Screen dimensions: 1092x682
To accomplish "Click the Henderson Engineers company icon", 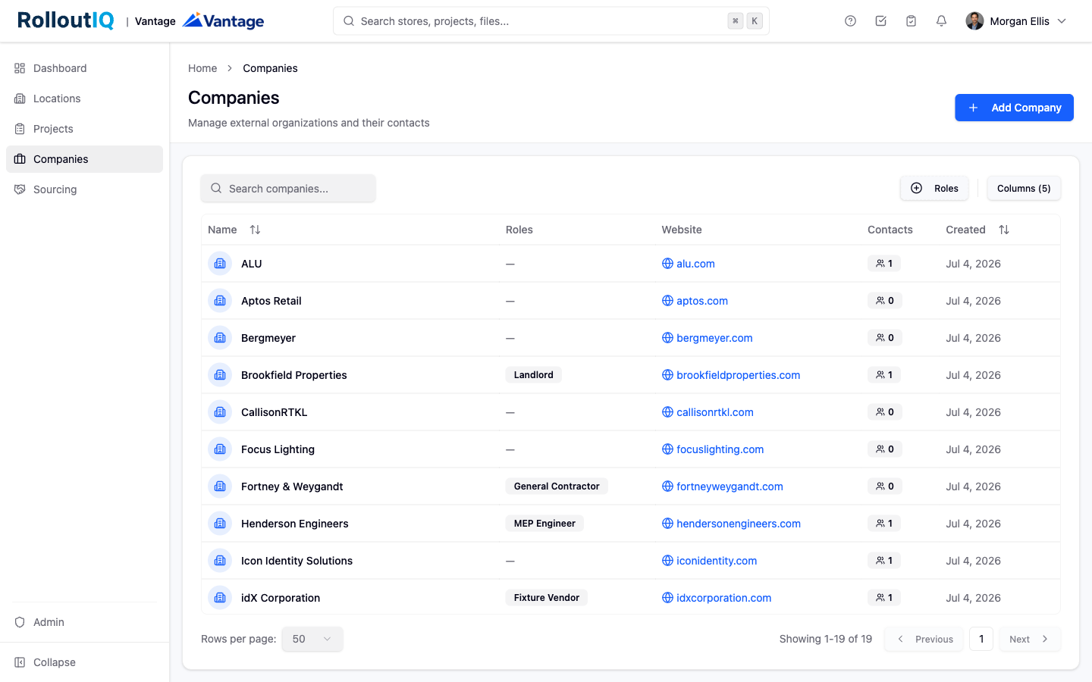I will tap(220, 524).
